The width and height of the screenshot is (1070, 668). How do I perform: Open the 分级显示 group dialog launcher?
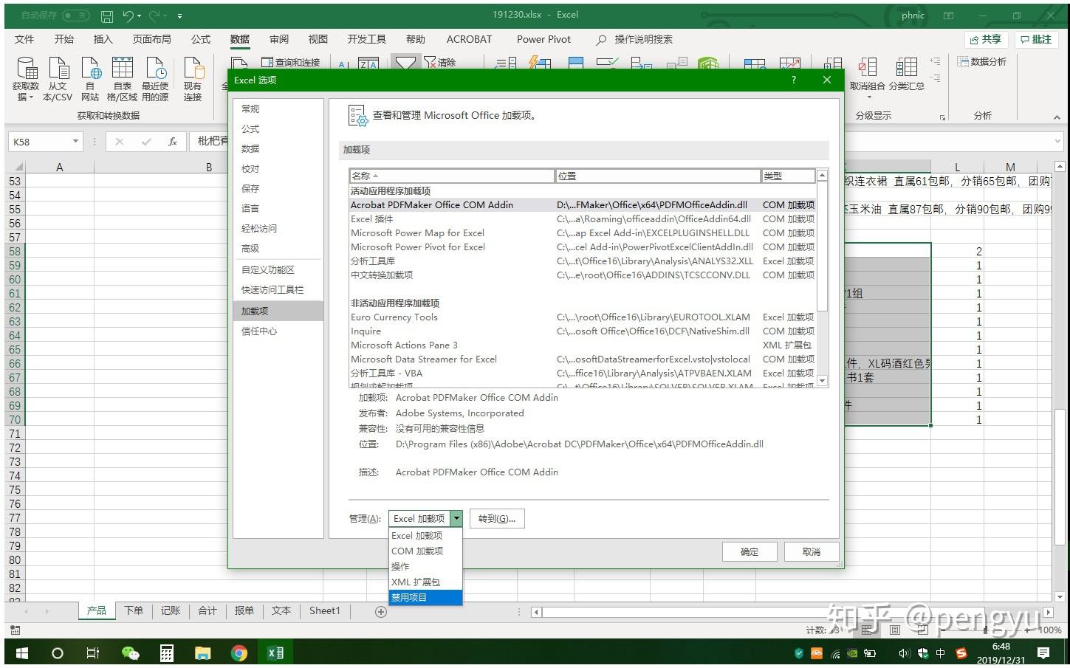click(x=942, y=117)
